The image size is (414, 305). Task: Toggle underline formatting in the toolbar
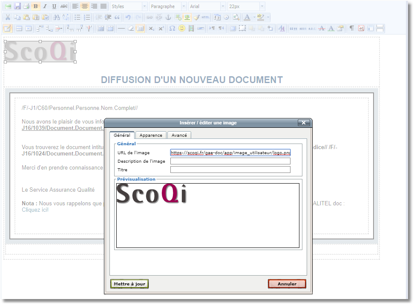tap(54, 6)
